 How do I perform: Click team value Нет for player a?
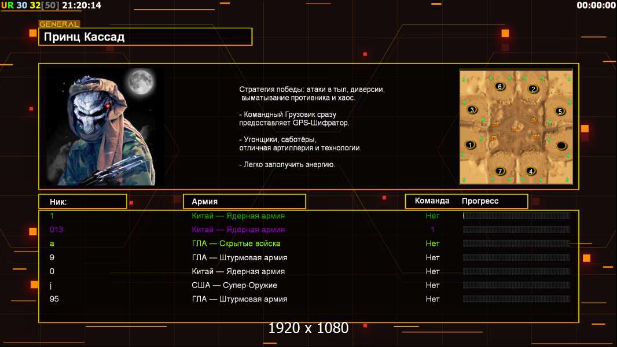432,243
